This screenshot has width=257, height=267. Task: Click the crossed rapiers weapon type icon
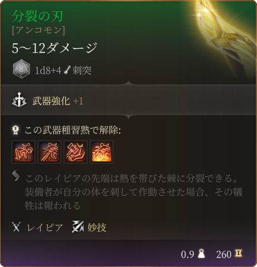click(x=16, y=227)
